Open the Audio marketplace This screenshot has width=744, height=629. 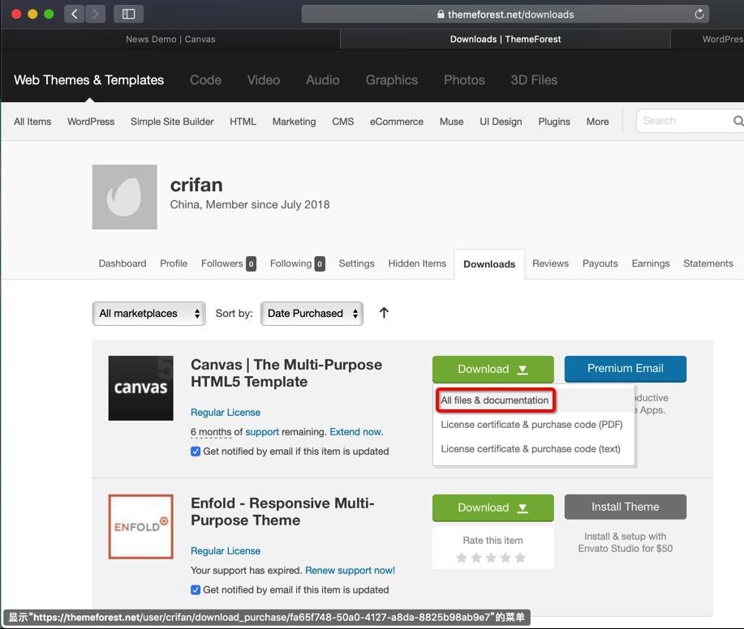(x=323, y=80)
